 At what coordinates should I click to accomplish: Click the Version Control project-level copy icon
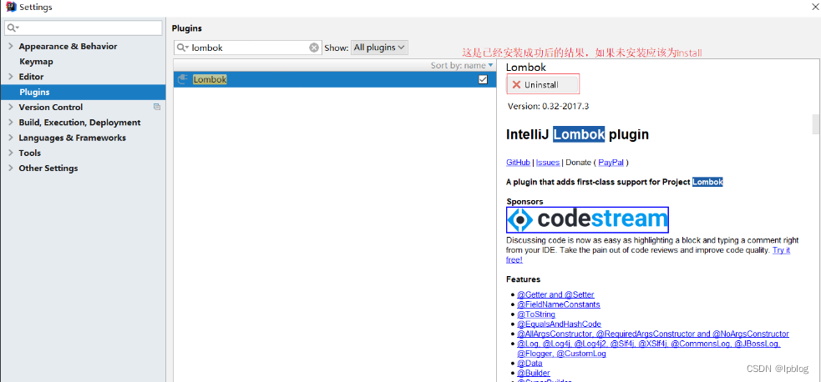156,107
